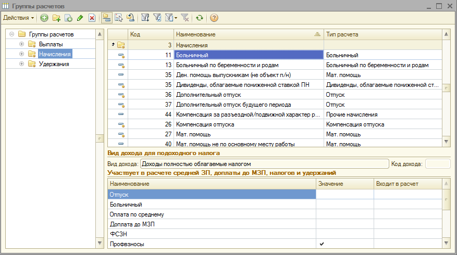Expand the Удержания tree node

click(x=21, y=64)
